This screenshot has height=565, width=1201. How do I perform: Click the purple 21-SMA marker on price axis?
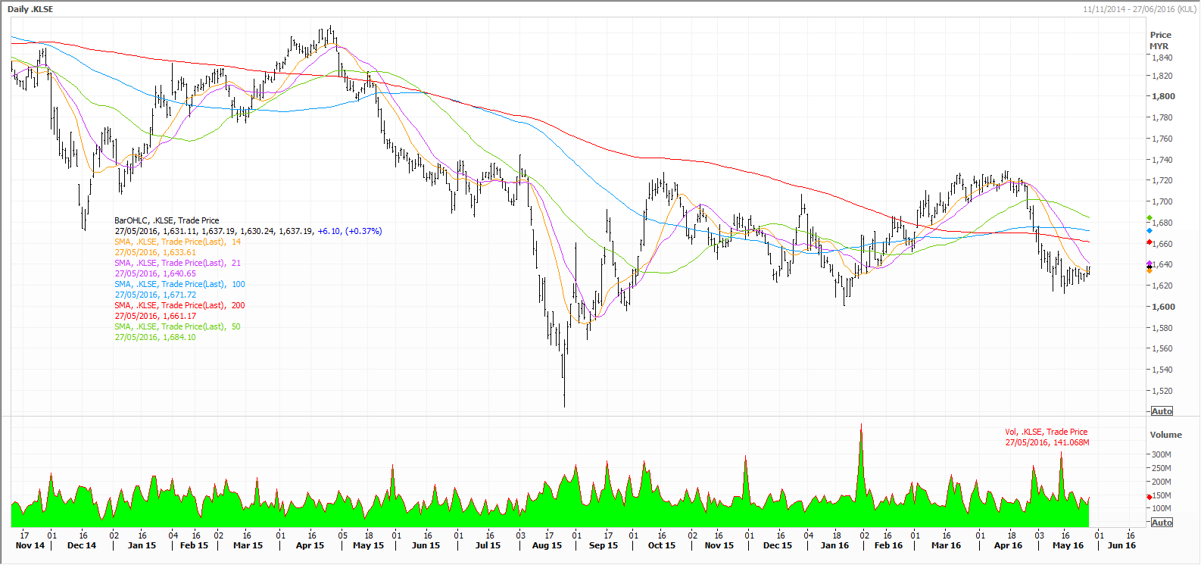(x=1150, y=264)
